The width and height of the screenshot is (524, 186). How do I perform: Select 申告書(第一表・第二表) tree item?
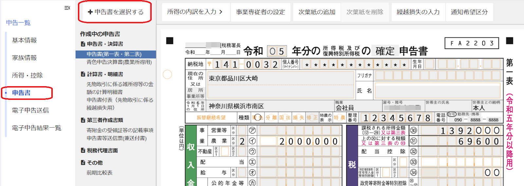[x=116, y=54]
